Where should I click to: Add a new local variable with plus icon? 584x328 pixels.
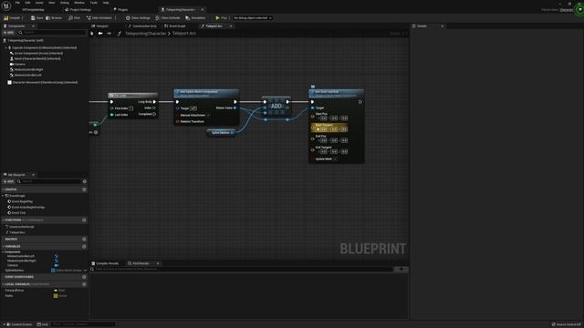tap(84, 284)
